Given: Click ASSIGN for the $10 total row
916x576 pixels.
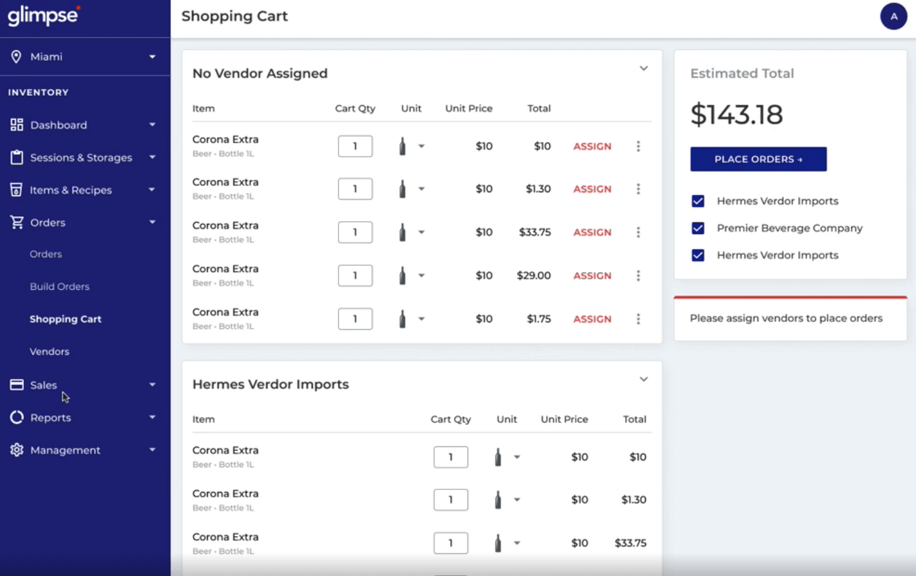Looking at the screenshot, I should [592, 146].
